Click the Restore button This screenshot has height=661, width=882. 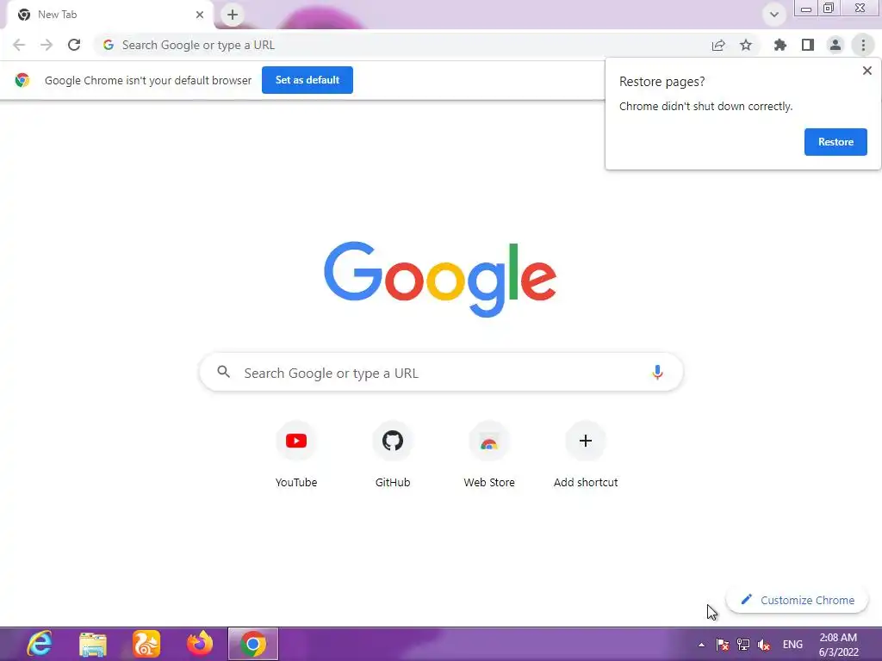pyautogui.click(x=835, y=142)
